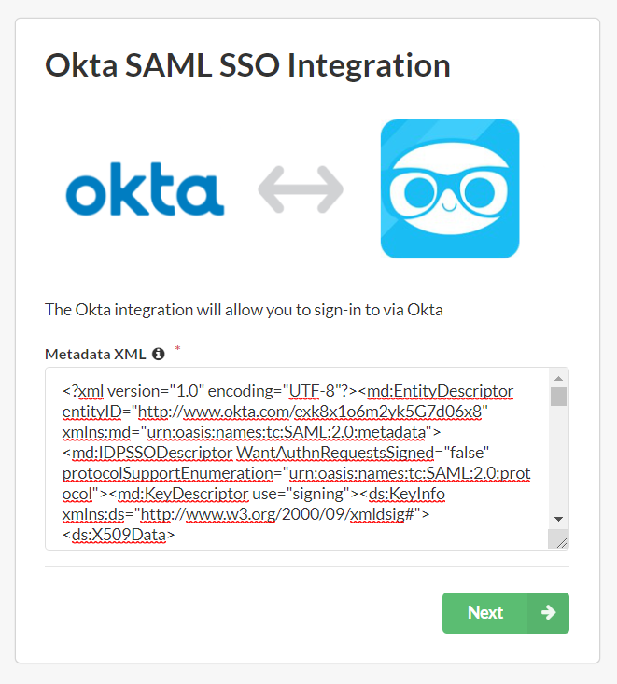Open the Metadata XML info tooltip icon
617x684 pixels.
159,354
